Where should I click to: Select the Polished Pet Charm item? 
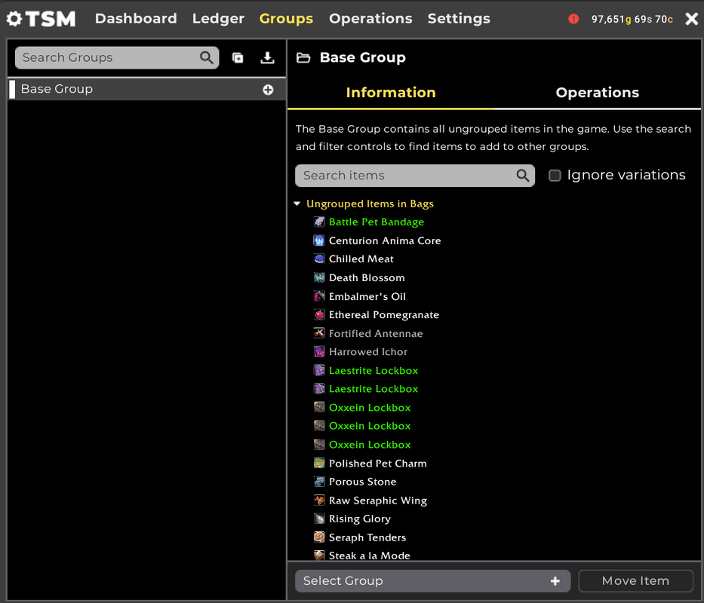coord(377,463)
